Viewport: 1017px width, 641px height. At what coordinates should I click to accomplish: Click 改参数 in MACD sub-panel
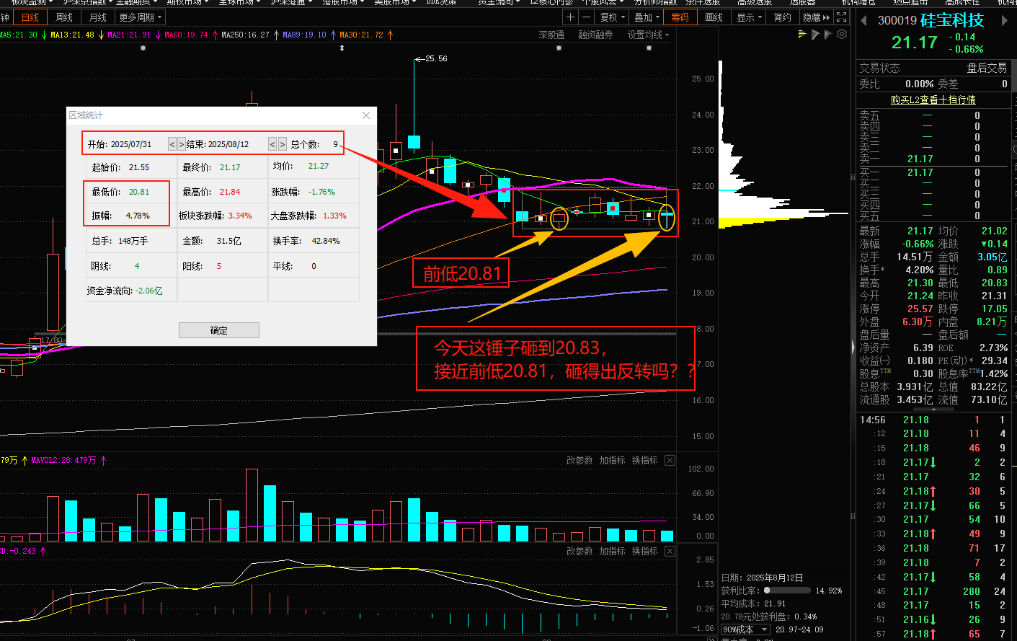pos(579,551)
